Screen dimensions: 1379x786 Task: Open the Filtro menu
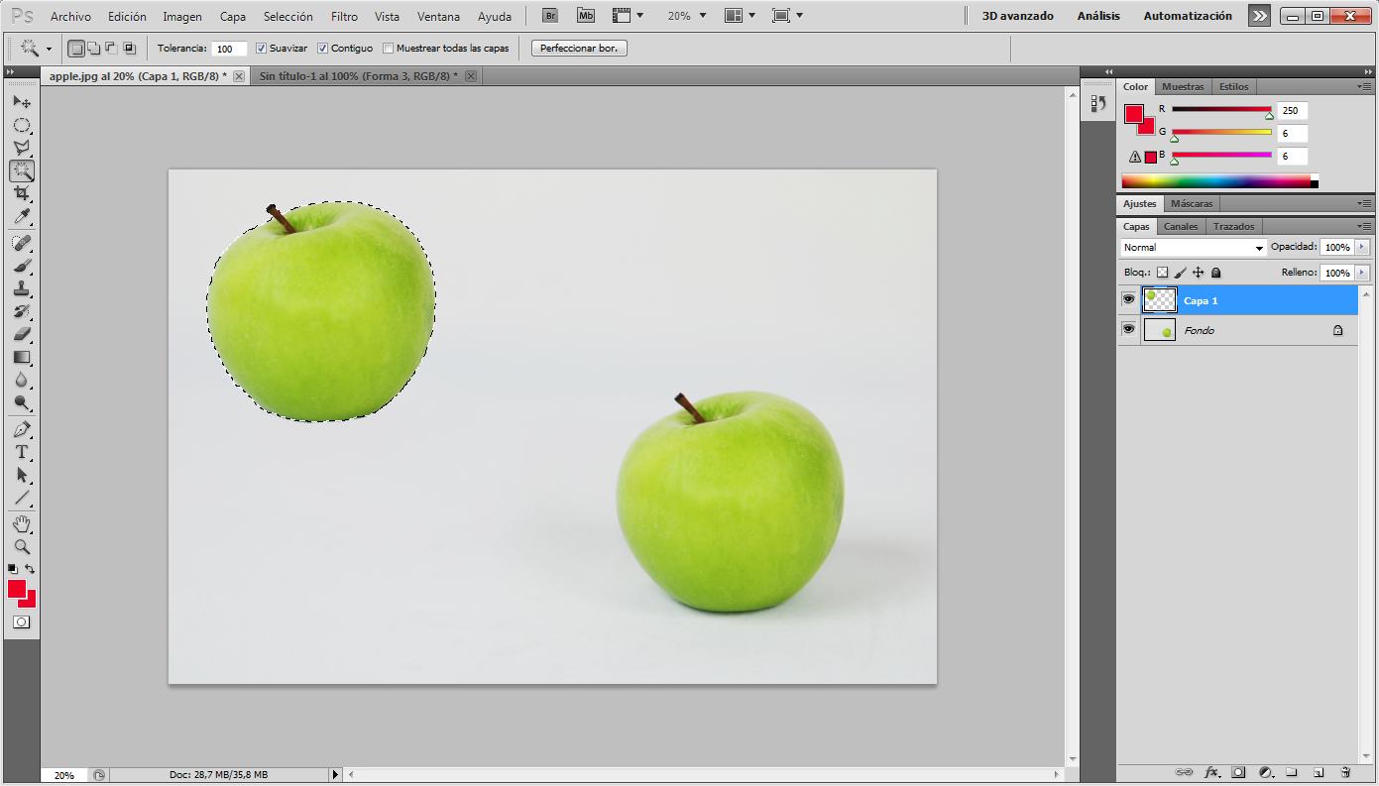tap(344, 15)
